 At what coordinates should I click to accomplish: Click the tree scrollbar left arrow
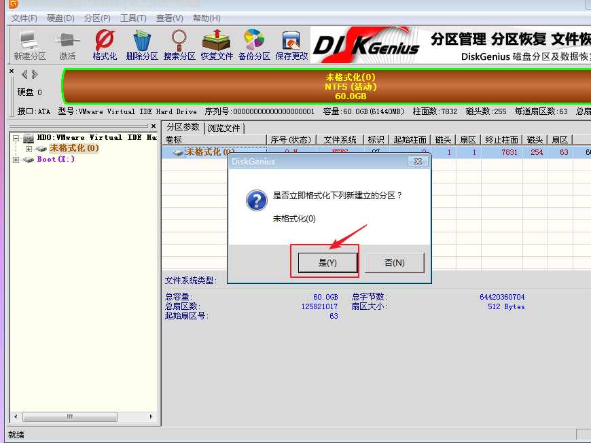pyautogui.click(x=16, y=417)
